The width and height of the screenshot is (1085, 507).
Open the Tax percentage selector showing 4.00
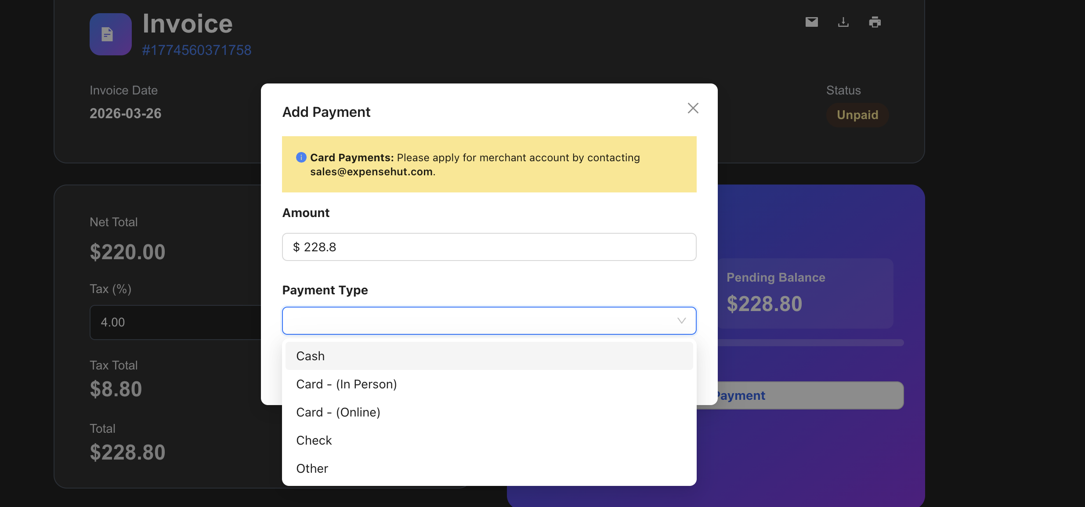pos(176,322)
